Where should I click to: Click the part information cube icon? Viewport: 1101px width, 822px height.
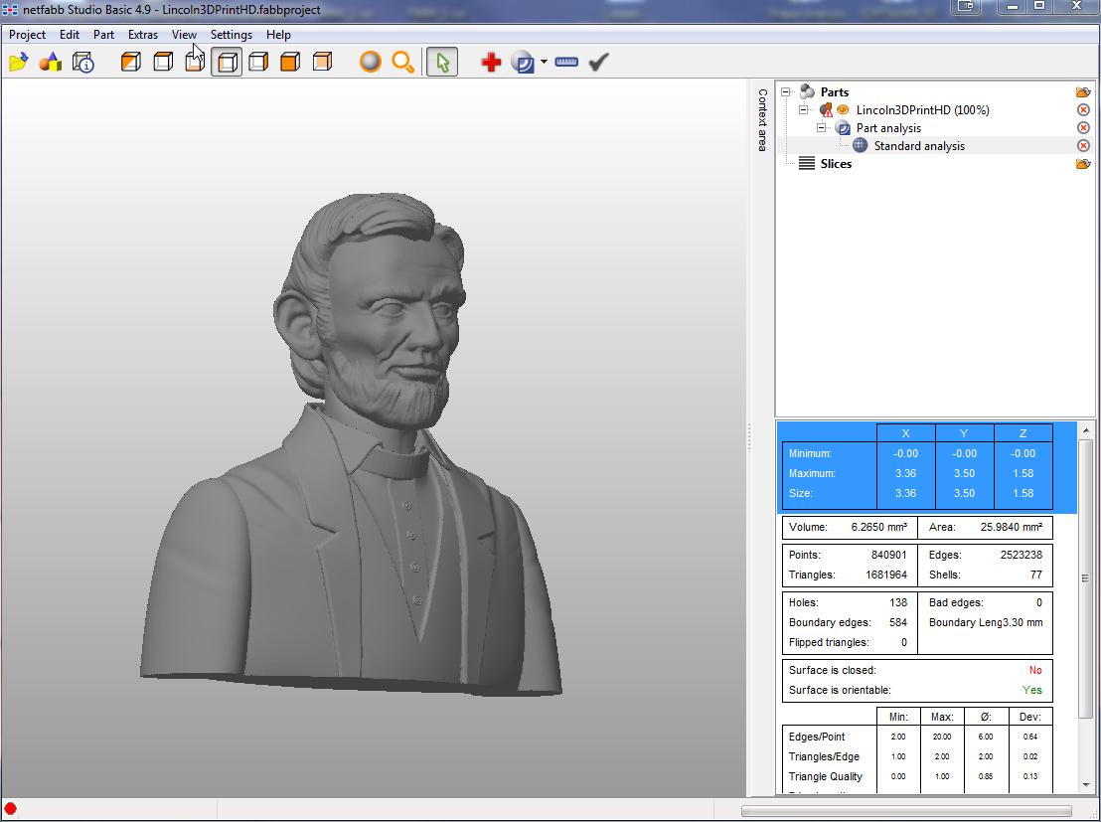click(83, 63)
